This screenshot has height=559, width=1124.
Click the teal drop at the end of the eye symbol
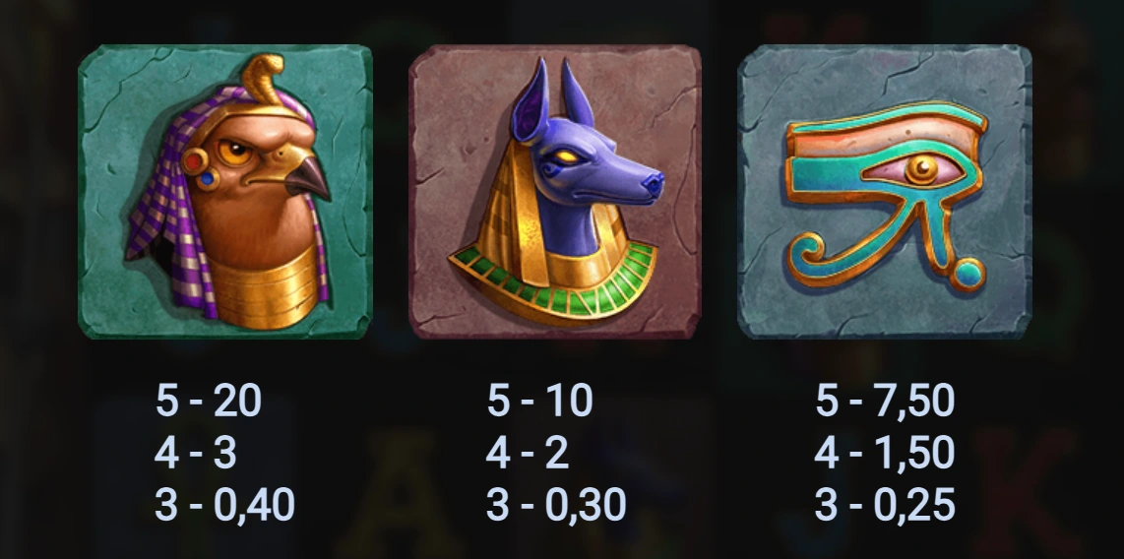point(968,276)
